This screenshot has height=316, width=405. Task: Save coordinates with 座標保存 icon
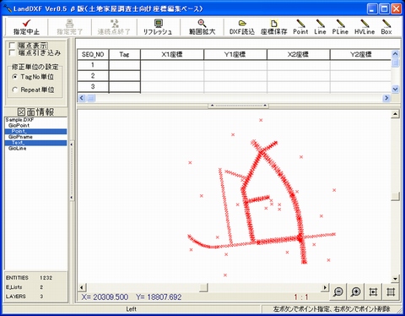[273, 23]
